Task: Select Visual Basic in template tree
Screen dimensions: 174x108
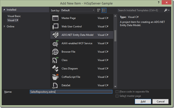Action: tap(14, 16)
